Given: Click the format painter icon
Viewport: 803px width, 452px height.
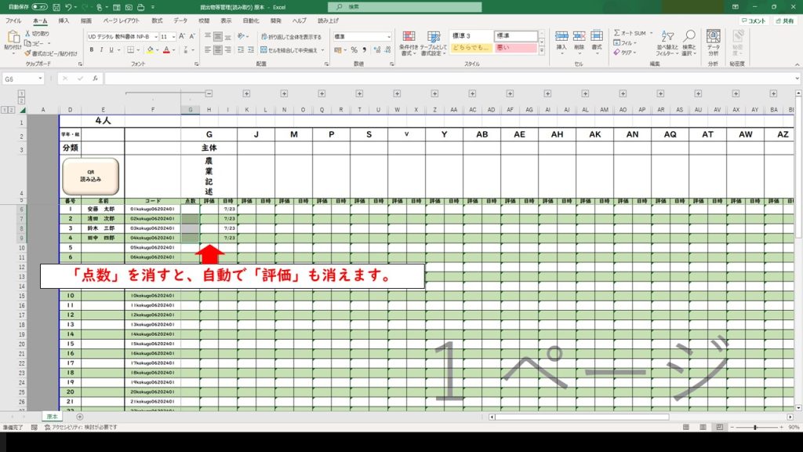Looking at the screenshot, I should [x=28, y=53].
